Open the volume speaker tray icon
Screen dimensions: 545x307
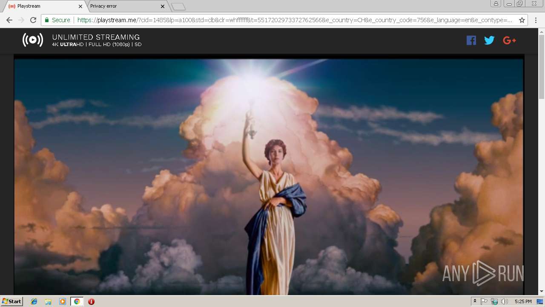505,301
